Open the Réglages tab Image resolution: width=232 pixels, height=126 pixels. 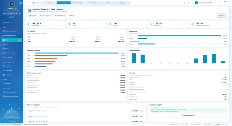[x=122, y=3]
